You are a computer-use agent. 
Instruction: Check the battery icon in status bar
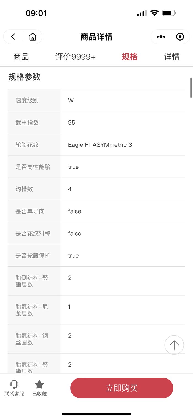tap(169, 13)
